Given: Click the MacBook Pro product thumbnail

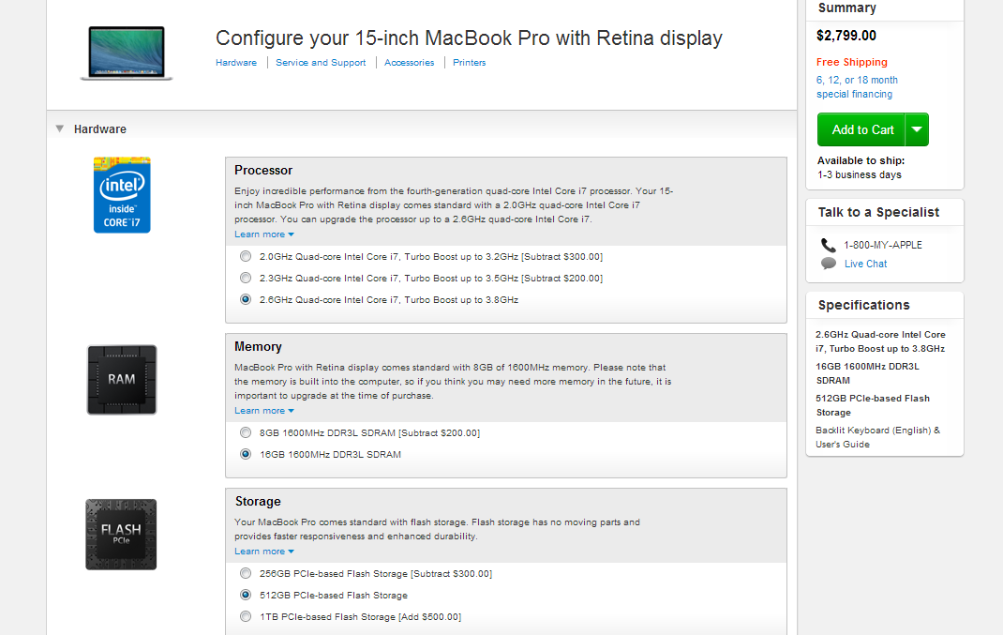Looking at the screenshot, I should [x=127, y=53].
